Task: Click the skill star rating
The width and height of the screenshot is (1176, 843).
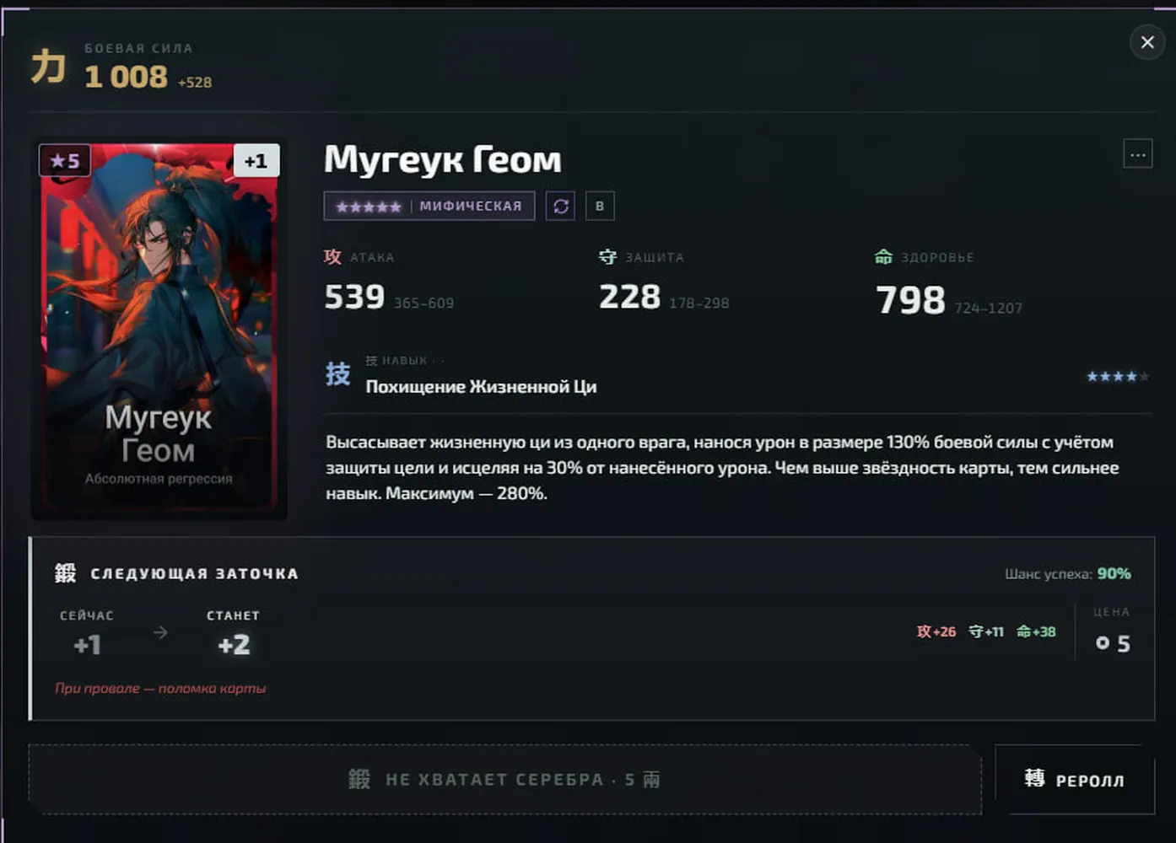Action: (x=1118, y=377)
